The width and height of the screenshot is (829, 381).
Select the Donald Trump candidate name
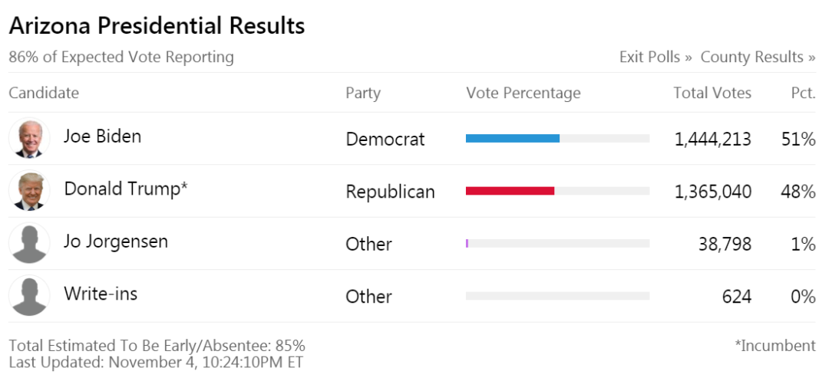pyautogui.click(x=126, y=189)
